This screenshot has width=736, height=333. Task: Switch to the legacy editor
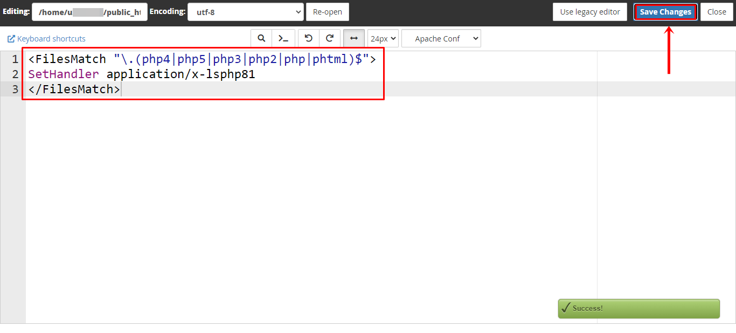coord(589,11)
